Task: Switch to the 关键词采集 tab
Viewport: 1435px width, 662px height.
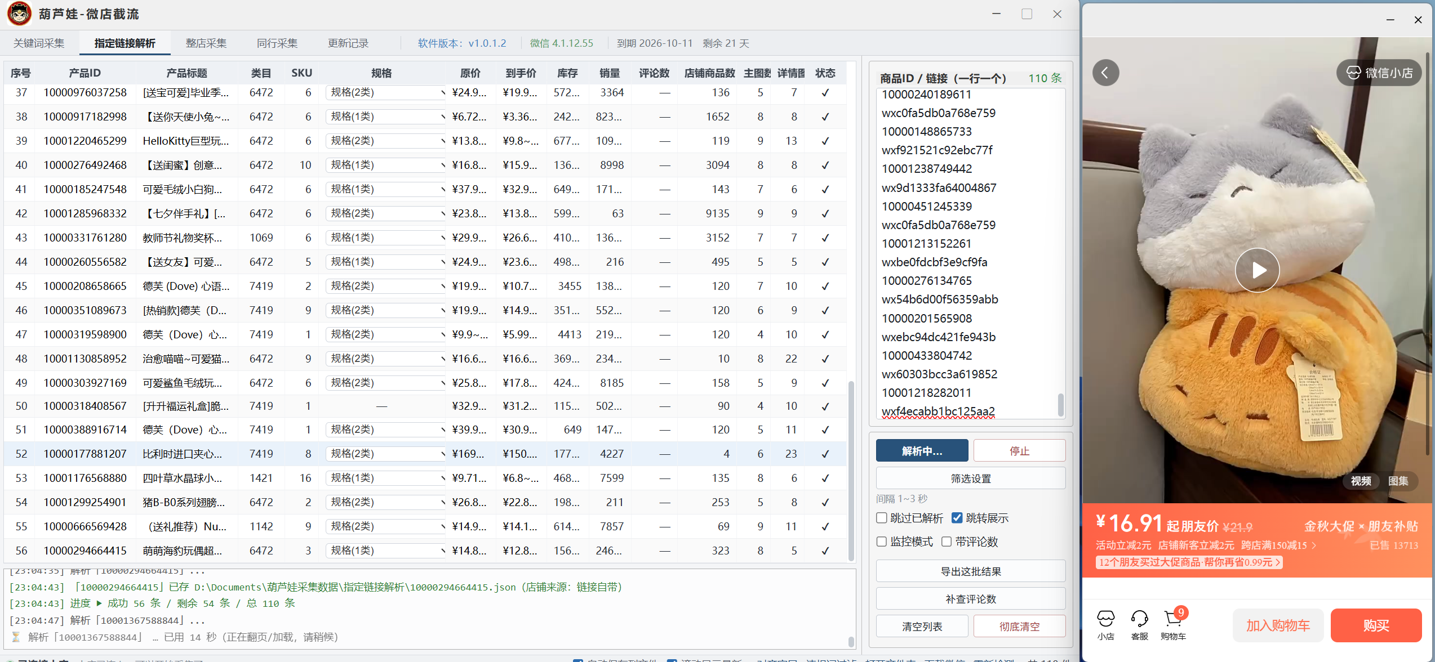Action: coord(39,43)
